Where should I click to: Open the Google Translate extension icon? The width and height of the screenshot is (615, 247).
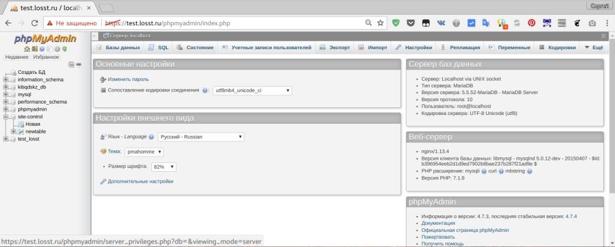point(486,23)
